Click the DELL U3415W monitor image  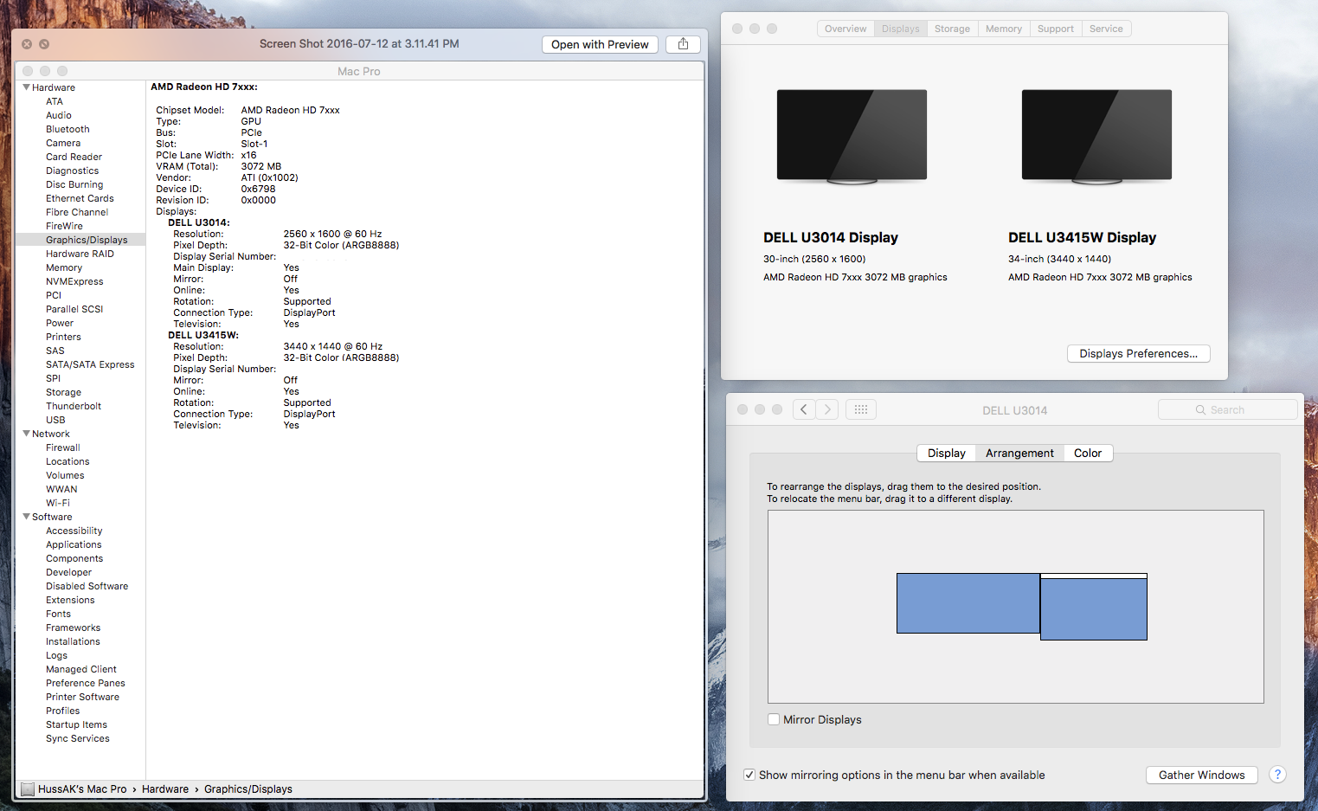[1096, 137]
